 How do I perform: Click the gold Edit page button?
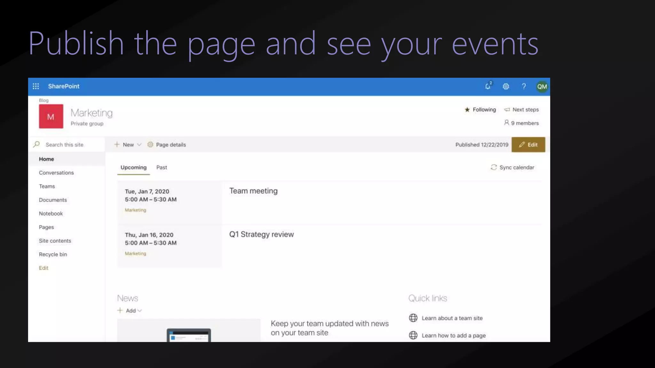pos(528,144)
